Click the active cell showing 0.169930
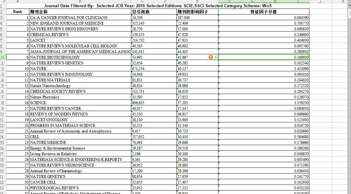351x194 pixels. (x=264, y=57)
